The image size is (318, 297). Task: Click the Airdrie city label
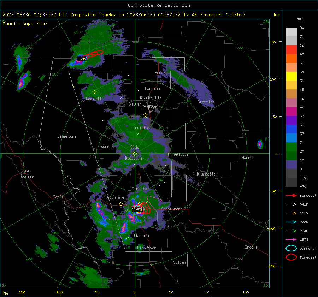click(x=139, y=189)
